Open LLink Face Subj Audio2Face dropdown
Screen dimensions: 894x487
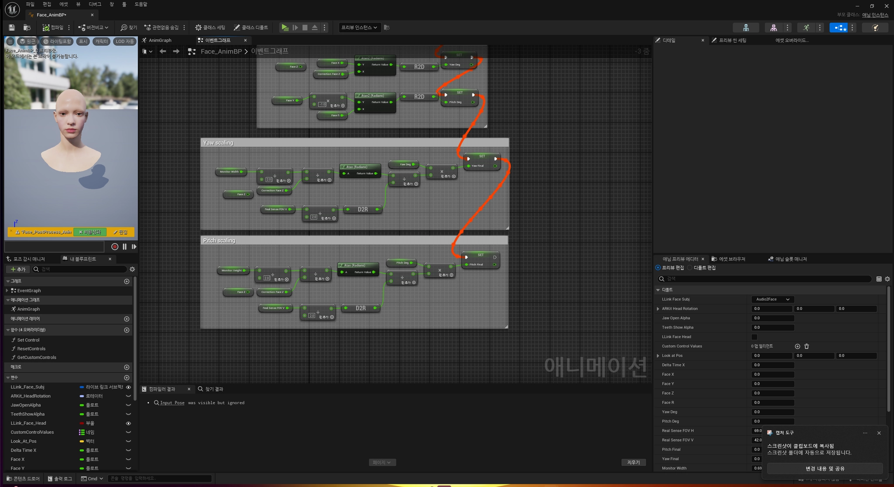pos(772,300)
